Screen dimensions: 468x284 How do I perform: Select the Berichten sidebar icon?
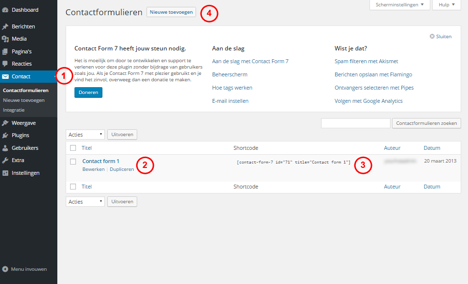tap(7, 28)
